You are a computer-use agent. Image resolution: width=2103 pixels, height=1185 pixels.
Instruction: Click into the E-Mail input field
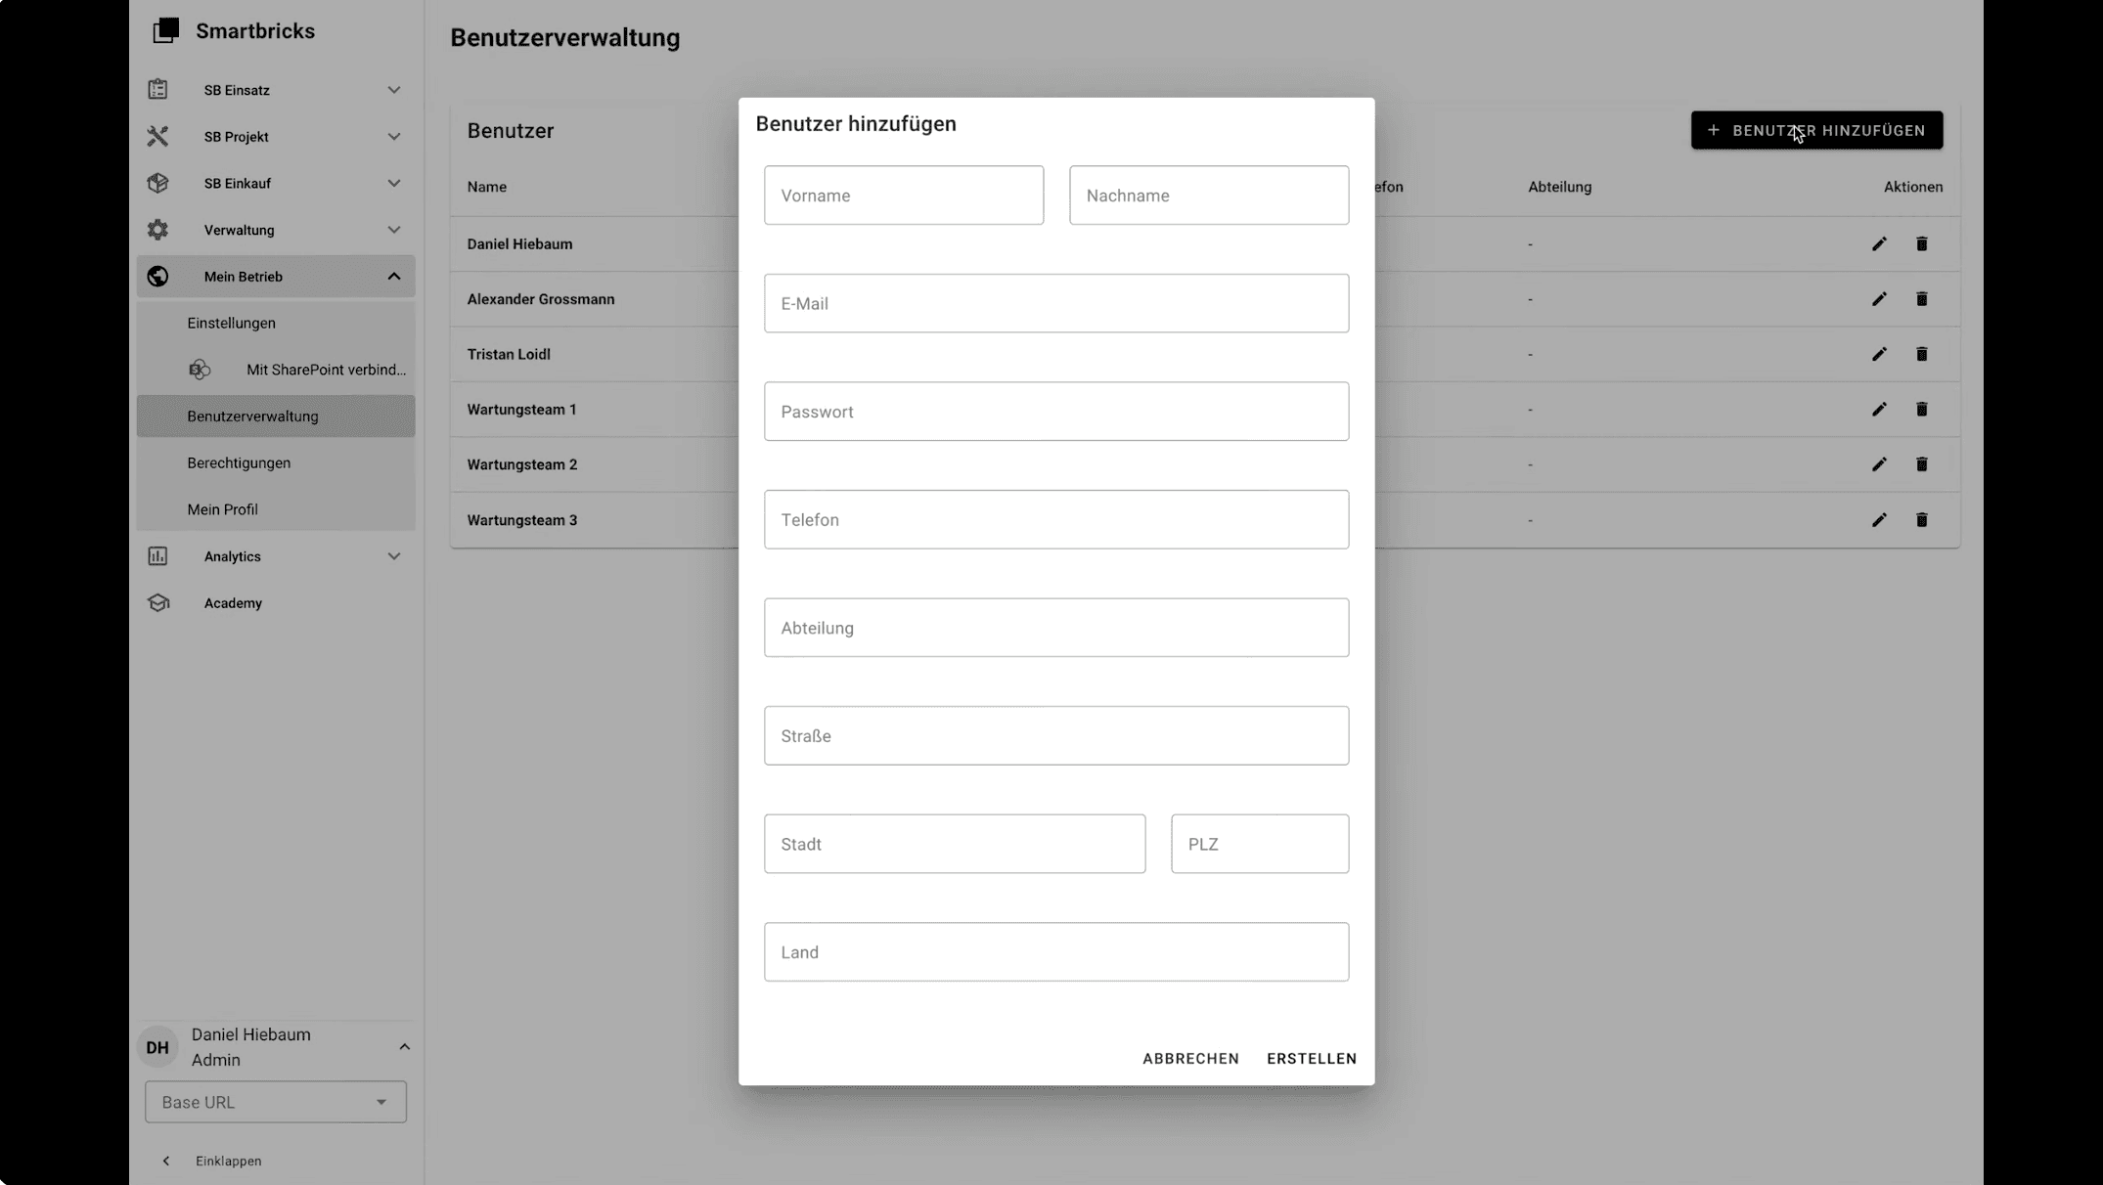pos(1055,304)
